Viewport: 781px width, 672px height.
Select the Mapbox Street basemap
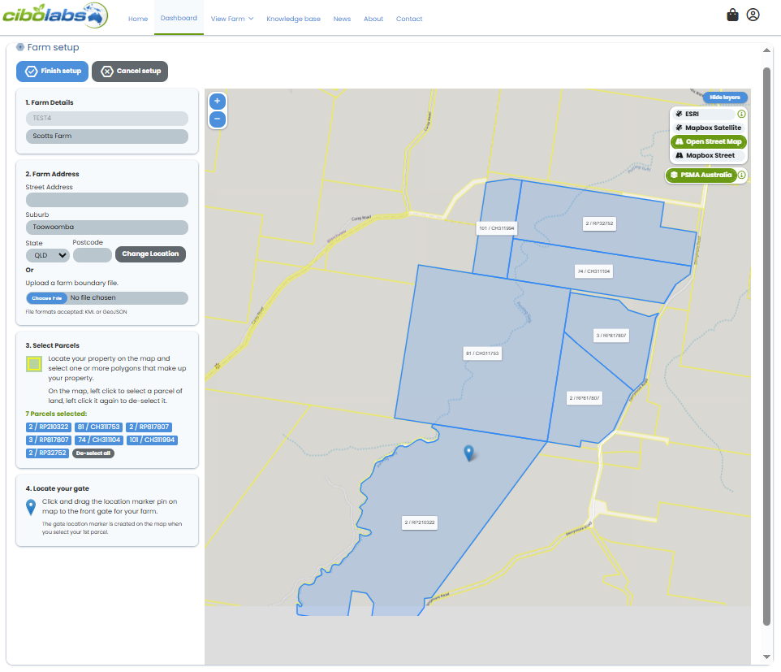click(707, 155)
